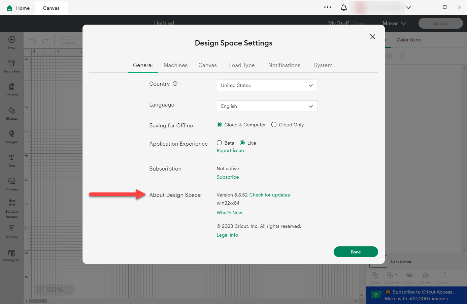The width and height of the screenshot is (467, 304).
Task: Expand the Maker machine selector
Action: (394, 23)
